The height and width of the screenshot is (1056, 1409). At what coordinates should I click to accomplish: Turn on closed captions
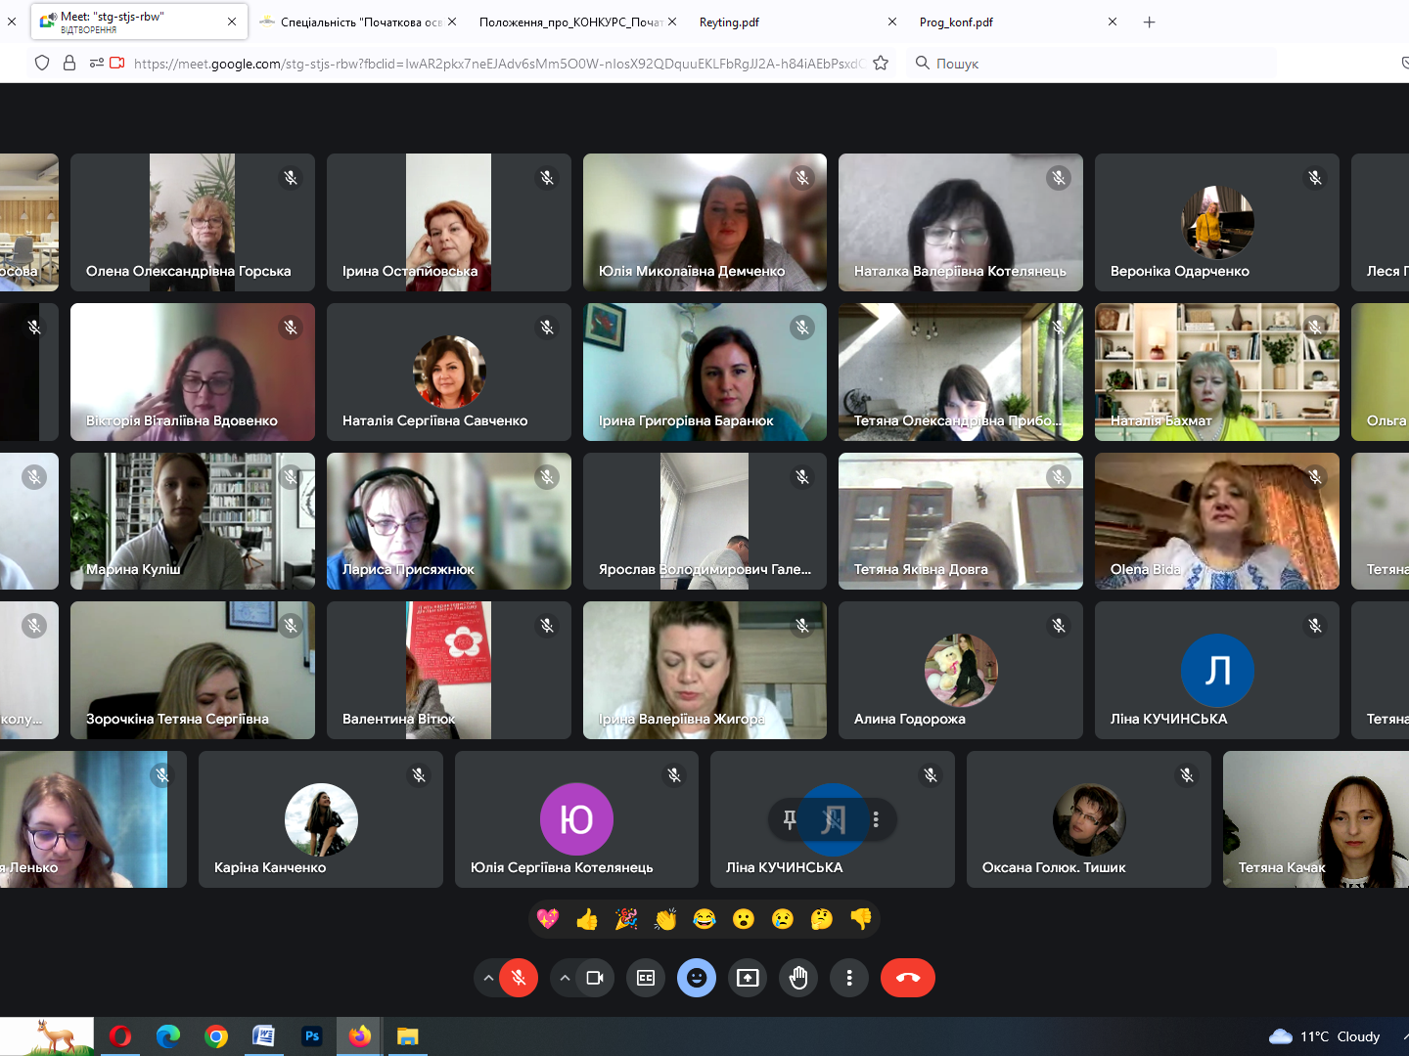pyautogui.click(x=646, y=978)
